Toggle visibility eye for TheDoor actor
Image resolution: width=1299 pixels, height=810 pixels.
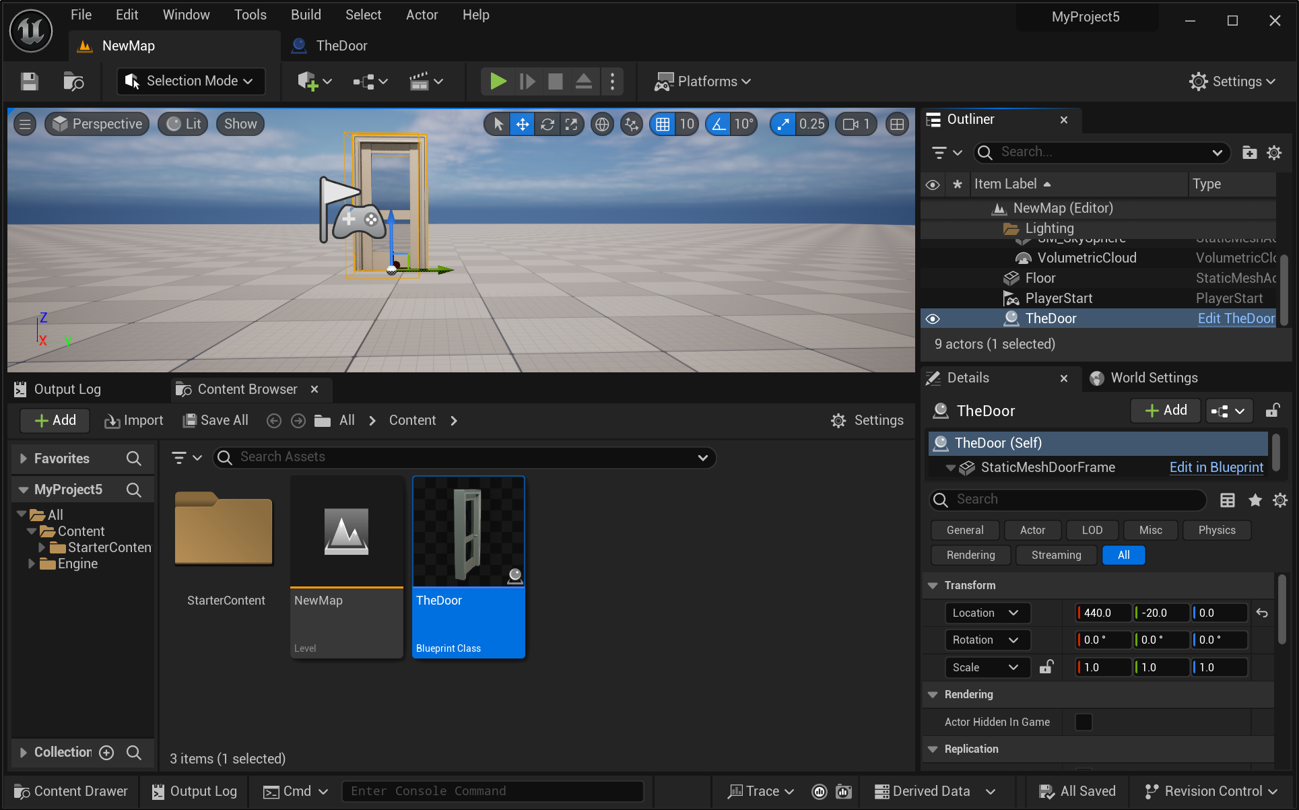(x=933, y=318)
